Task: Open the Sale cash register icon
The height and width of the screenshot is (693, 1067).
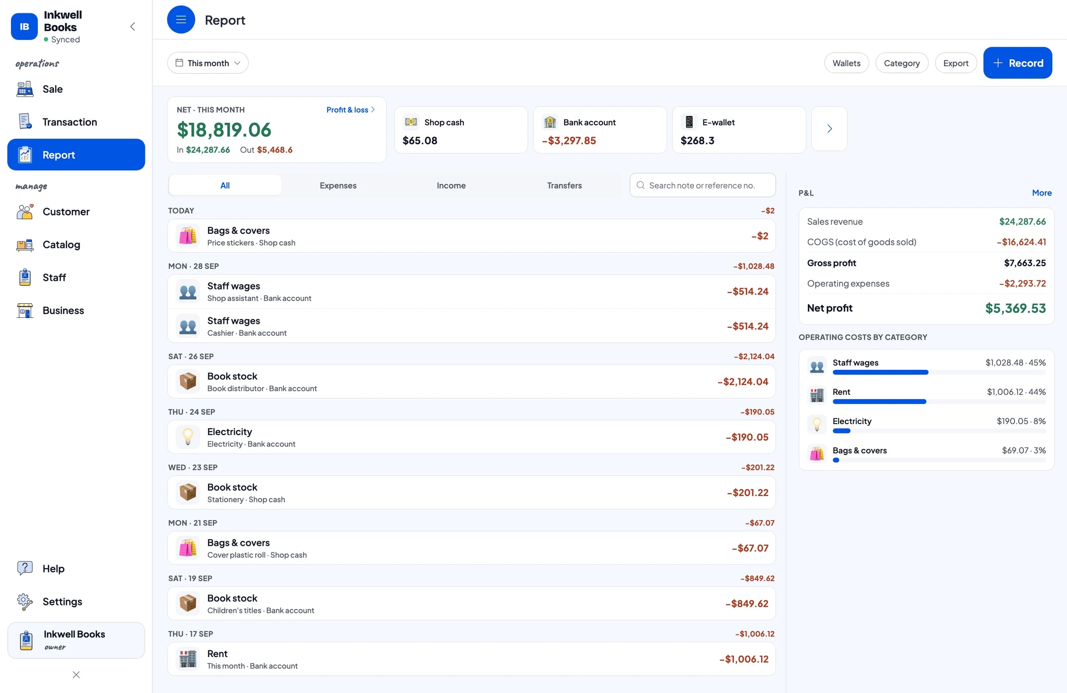Action: [x=24, y=89]
